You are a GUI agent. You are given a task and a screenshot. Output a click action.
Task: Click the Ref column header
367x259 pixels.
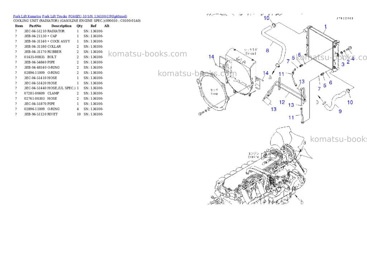(x=94, y=26)
